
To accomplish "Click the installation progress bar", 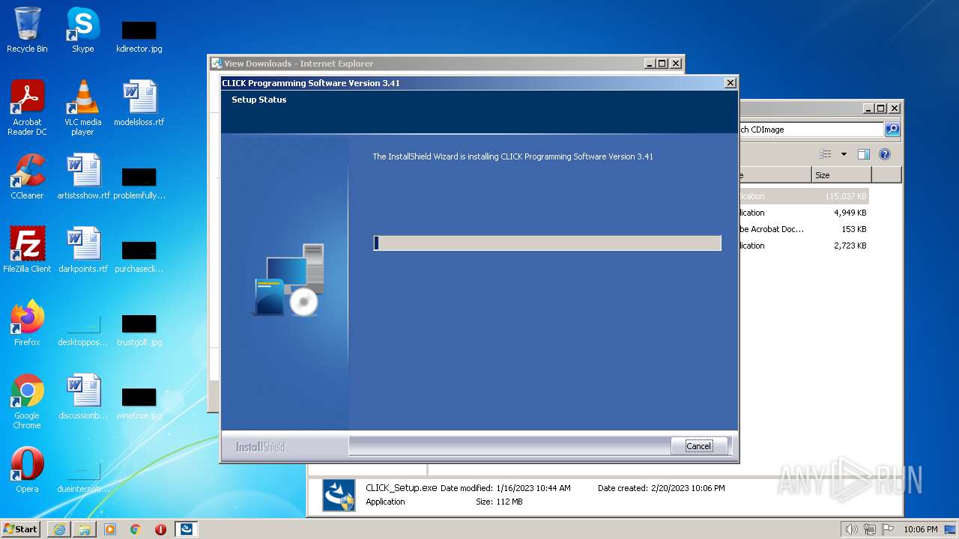I will pos(547,243).
